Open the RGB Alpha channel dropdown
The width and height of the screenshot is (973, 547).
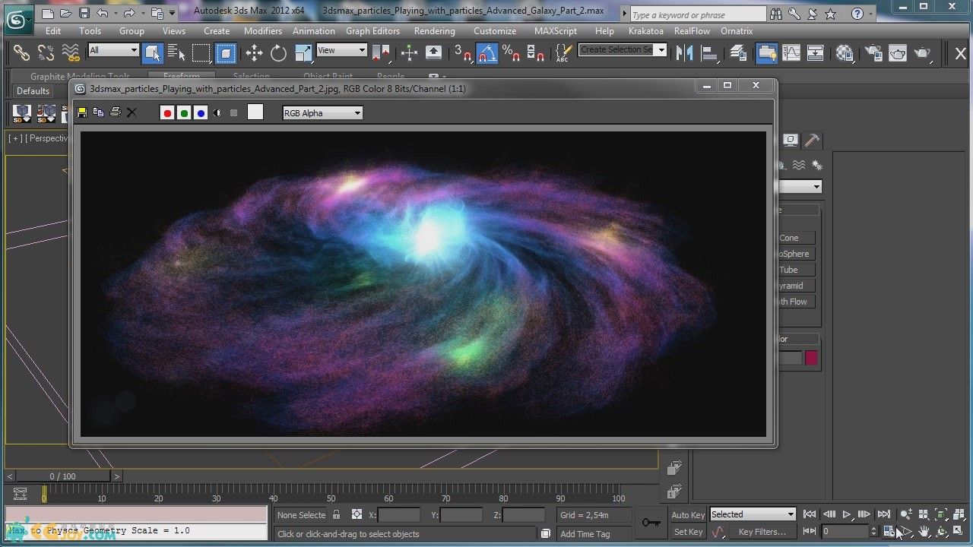(x=322, y=113)
